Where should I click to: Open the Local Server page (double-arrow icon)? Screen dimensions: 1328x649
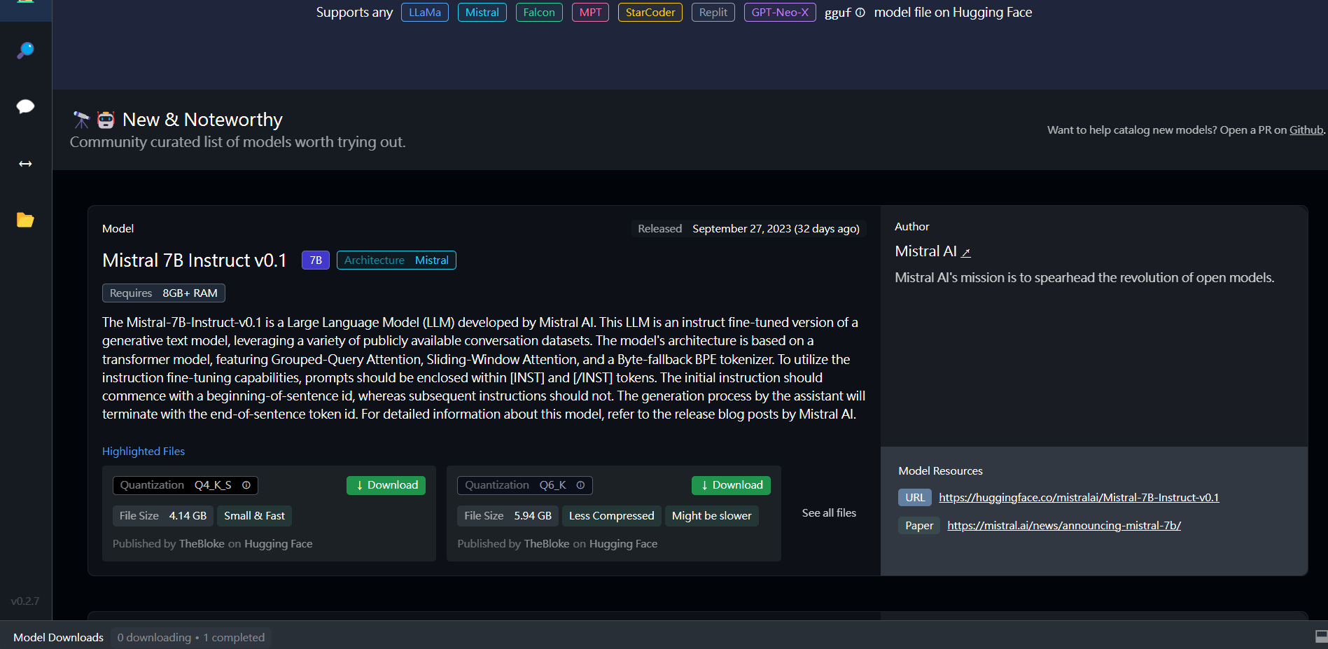coord(25,164)
